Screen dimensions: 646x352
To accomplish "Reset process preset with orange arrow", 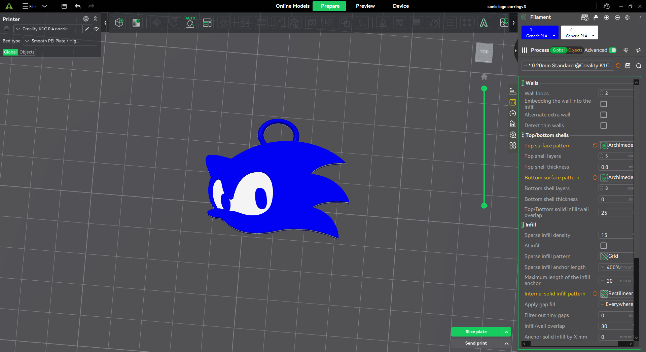I will point(618,66).
